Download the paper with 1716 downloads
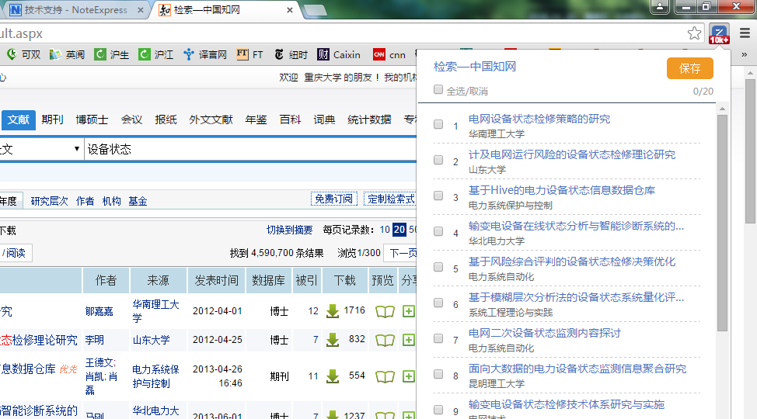 coord(333,311)
